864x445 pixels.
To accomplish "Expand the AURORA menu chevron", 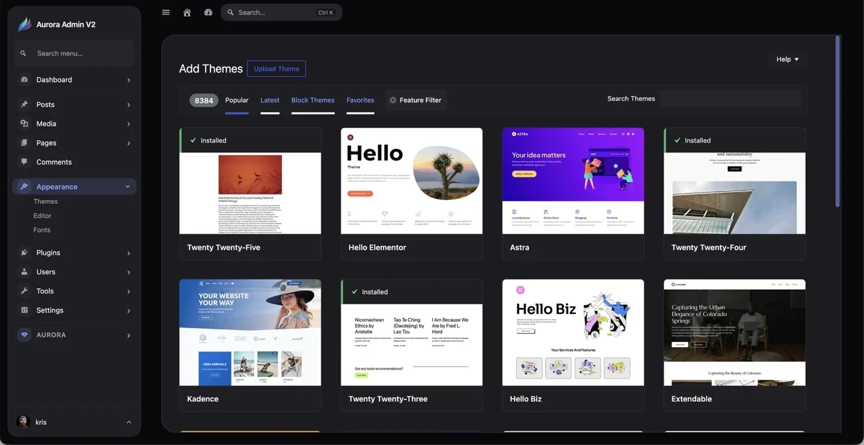I will point(128,335).
